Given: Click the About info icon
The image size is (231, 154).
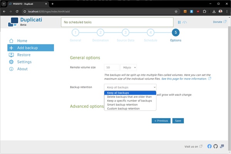Looking at the screenshot, I should [11, 69].
